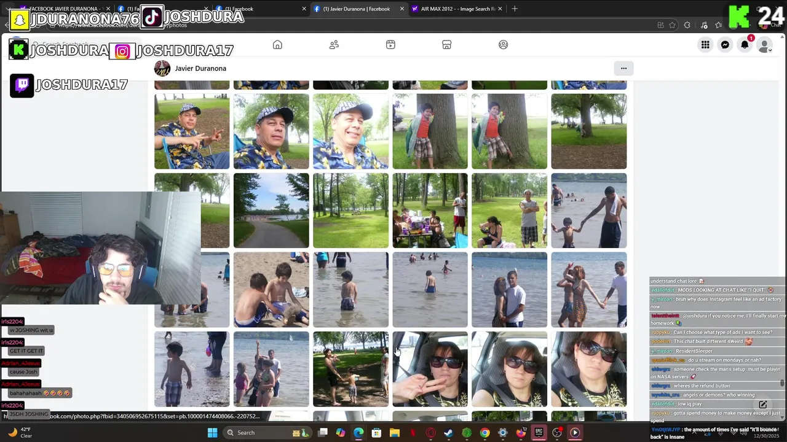
Task: Open Opera GX taskbar icon
Action: pyautogui.click(x=431, y=432)
